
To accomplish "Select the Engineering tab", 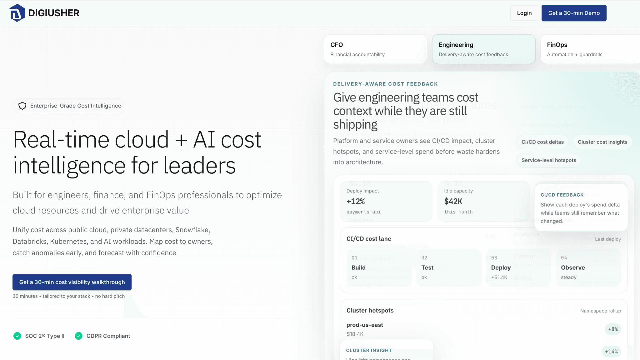I will coord(484,49).
